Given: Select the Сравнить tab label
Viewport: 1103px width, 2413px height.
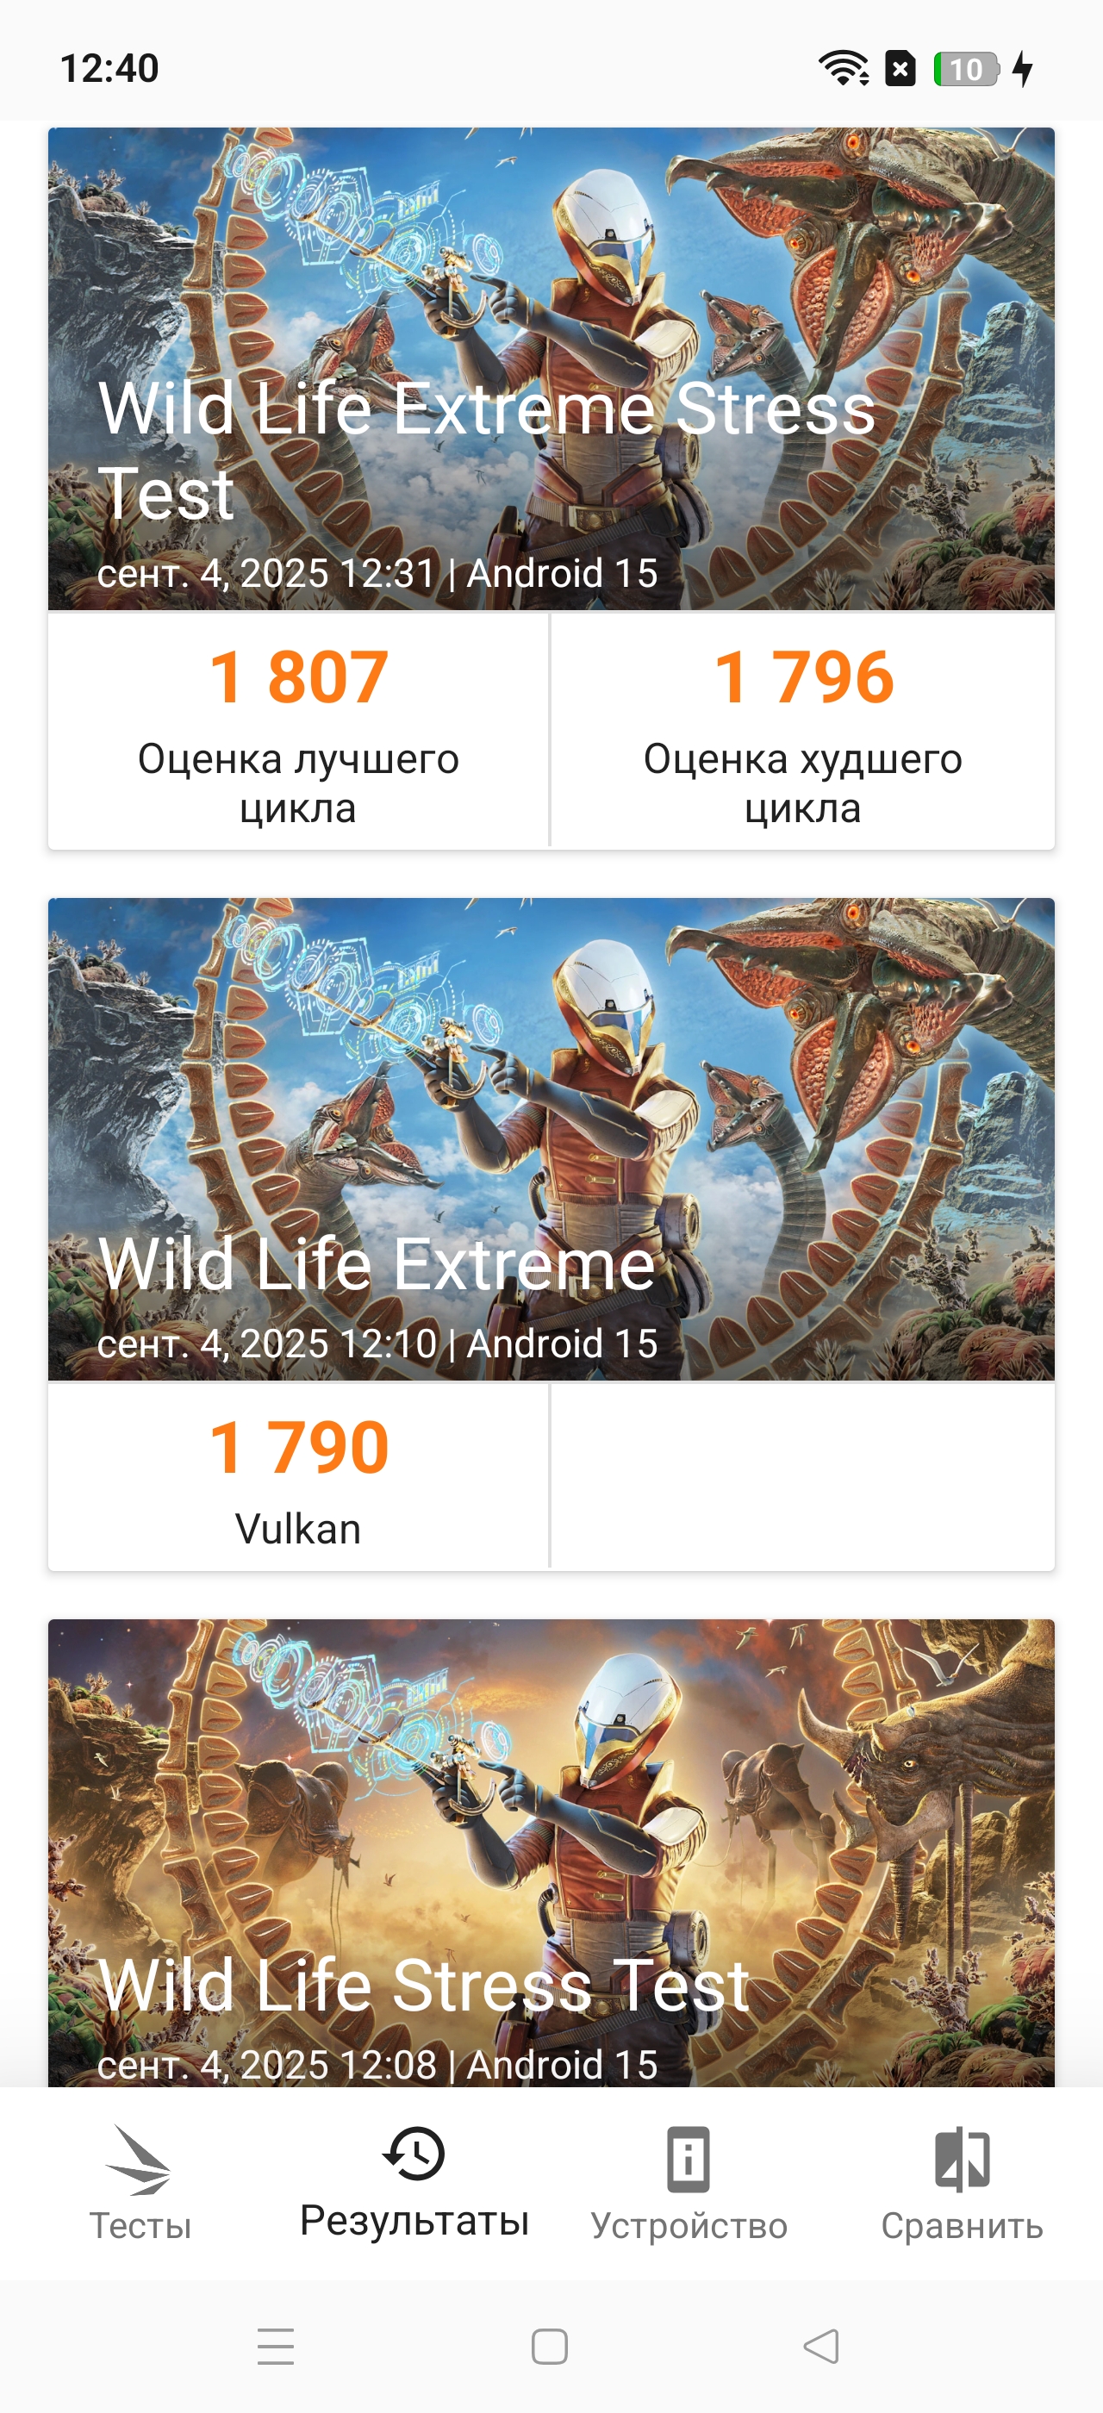Looking at the screenshot, I should (962, 2226).
